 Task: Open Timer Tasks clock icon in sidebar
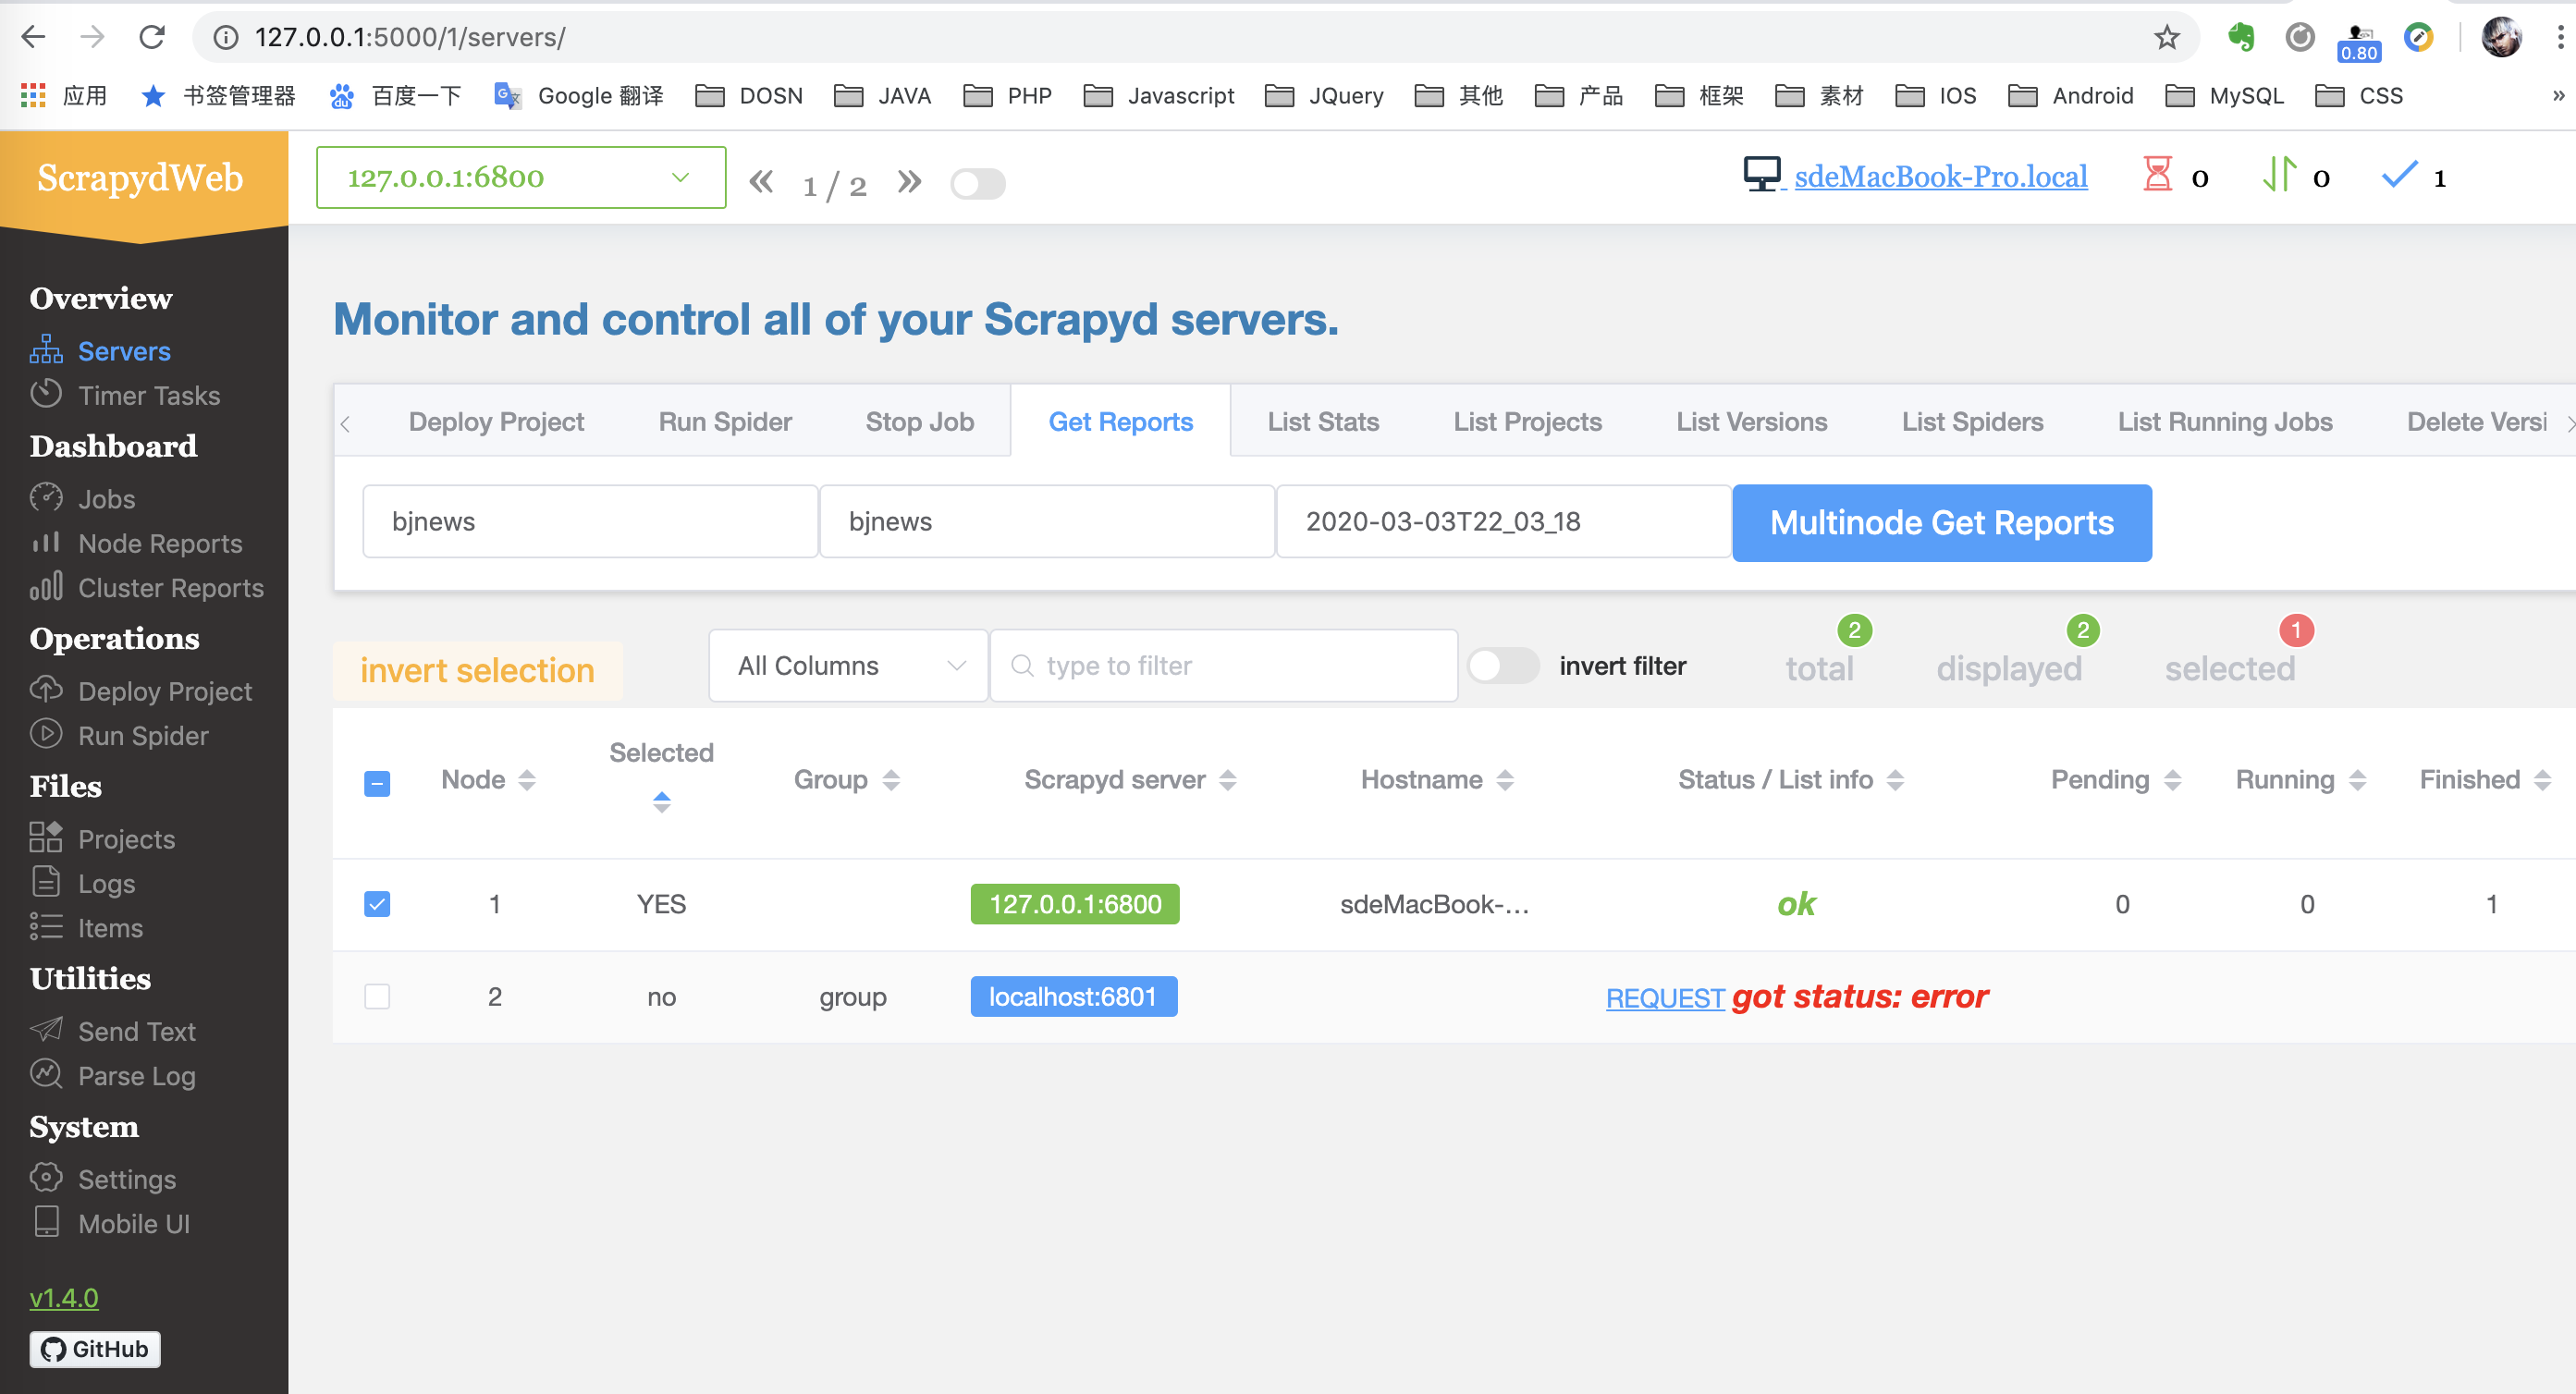point(46,394)
